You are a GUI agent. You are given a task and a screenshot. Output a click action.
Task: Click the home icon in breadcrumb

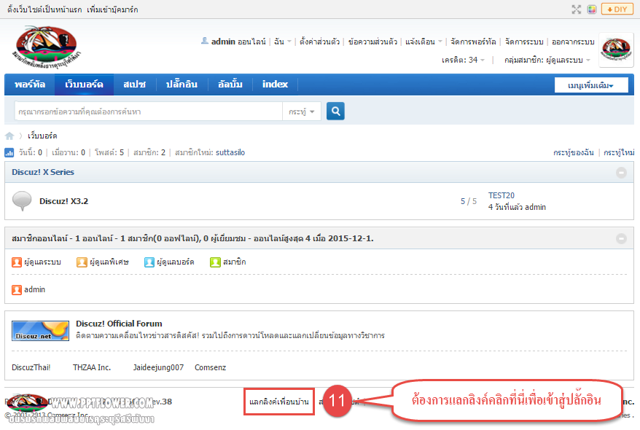point(9,136)
